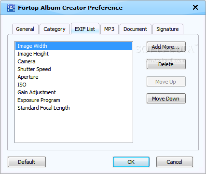Image resolution: width=206 pixels, height=174 pixels.
Task: Restore settings with the Default button
Action: click(27, 162)
